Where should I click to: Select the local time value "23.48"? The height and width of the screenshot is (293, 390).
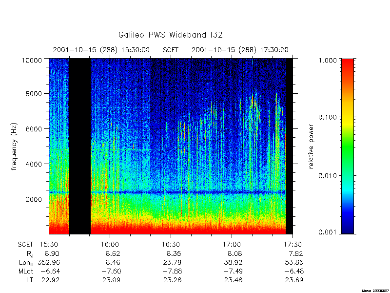coord(233,280)
